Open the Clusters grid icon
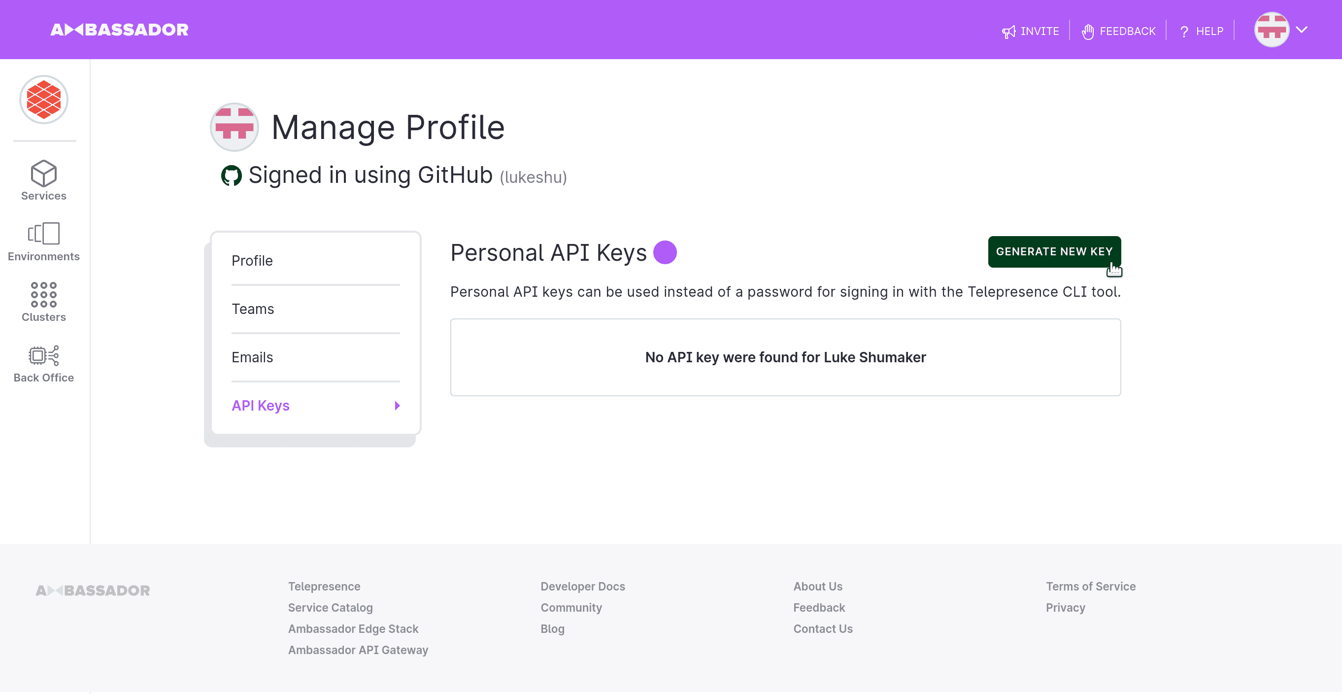Screen dimensions: 1342x694 tap(44, 294)
